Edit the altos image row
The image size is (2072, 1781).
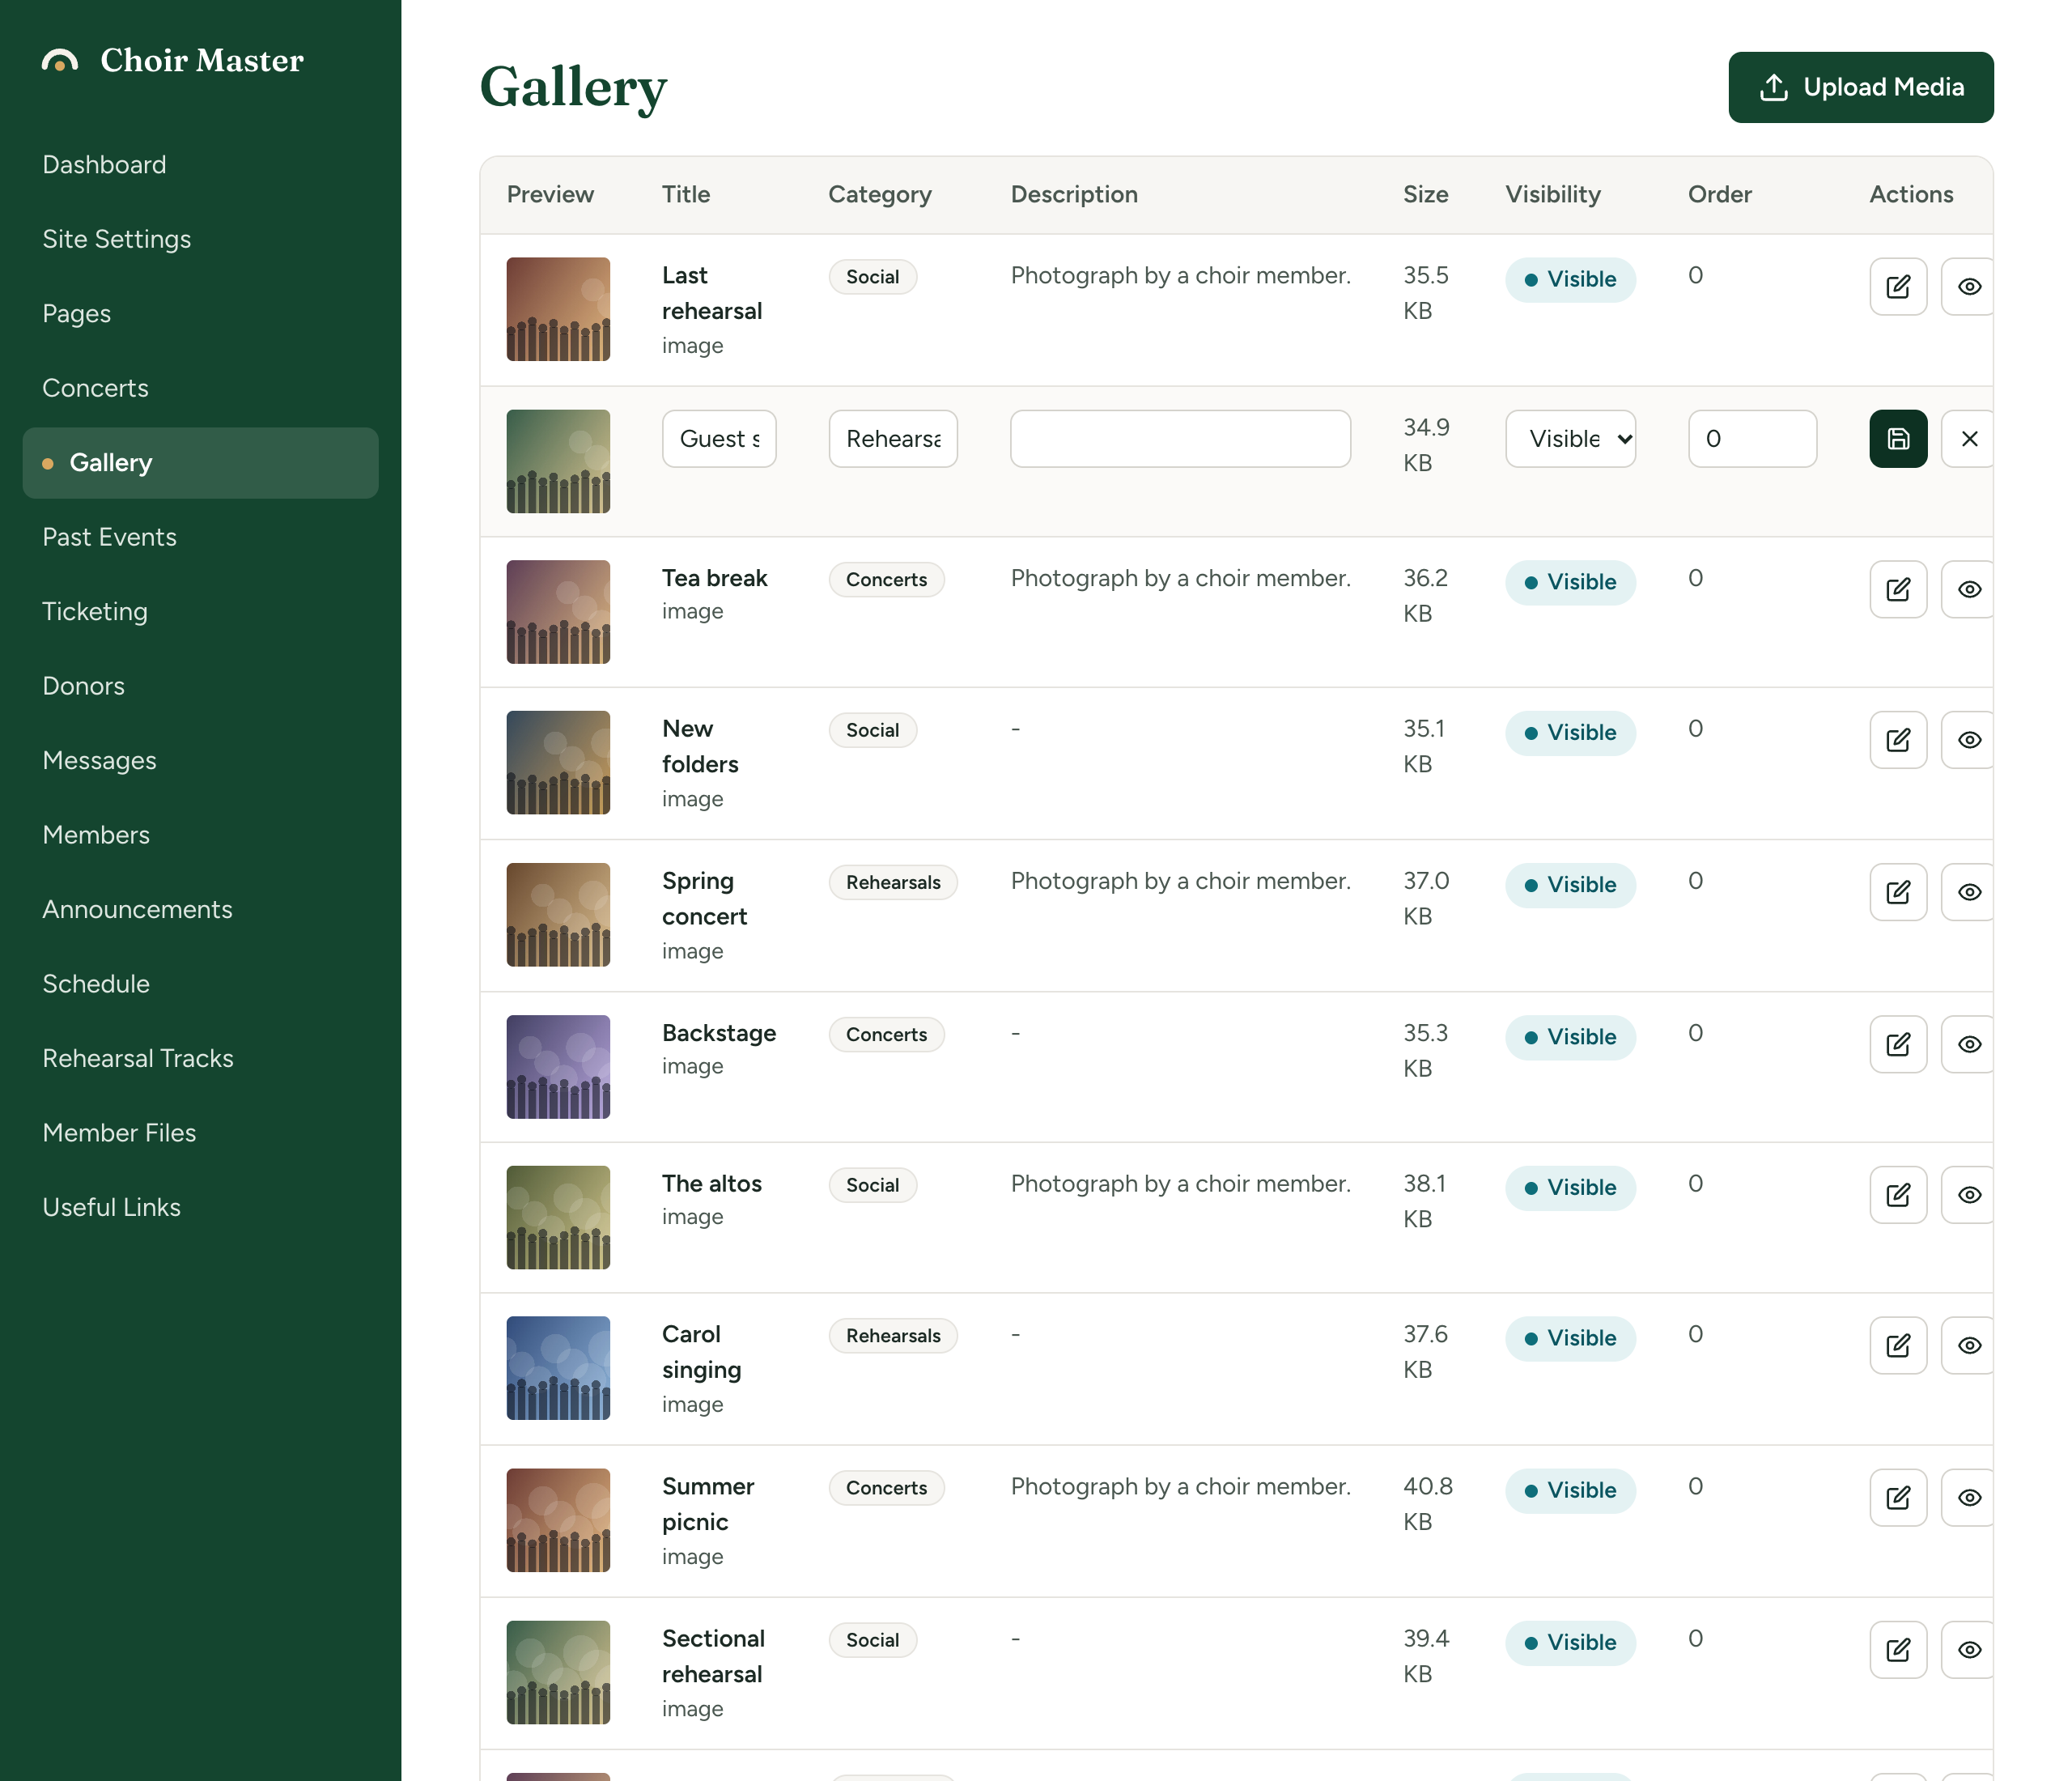(x=1897, y=1195)
